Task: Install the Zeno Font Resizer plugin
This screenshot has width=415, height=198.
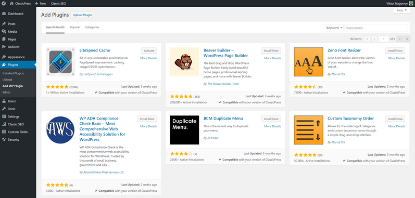Action: (x=395, y=51)
